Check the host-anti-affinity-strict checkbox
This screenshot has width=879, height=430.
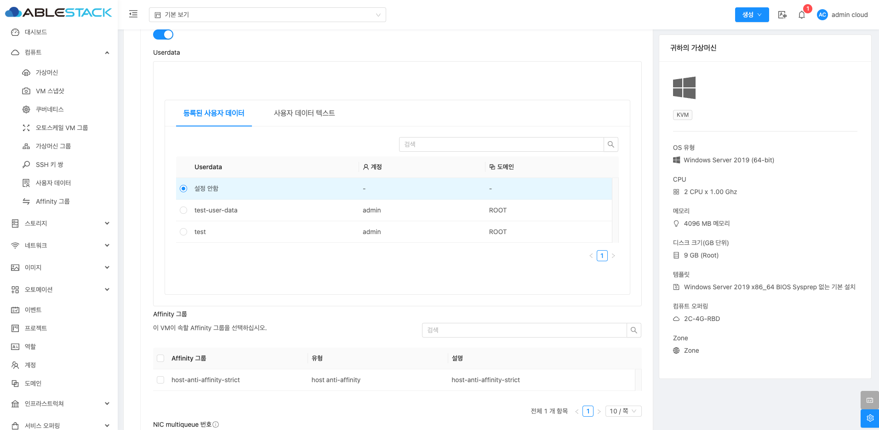click(x=160, y=380)
